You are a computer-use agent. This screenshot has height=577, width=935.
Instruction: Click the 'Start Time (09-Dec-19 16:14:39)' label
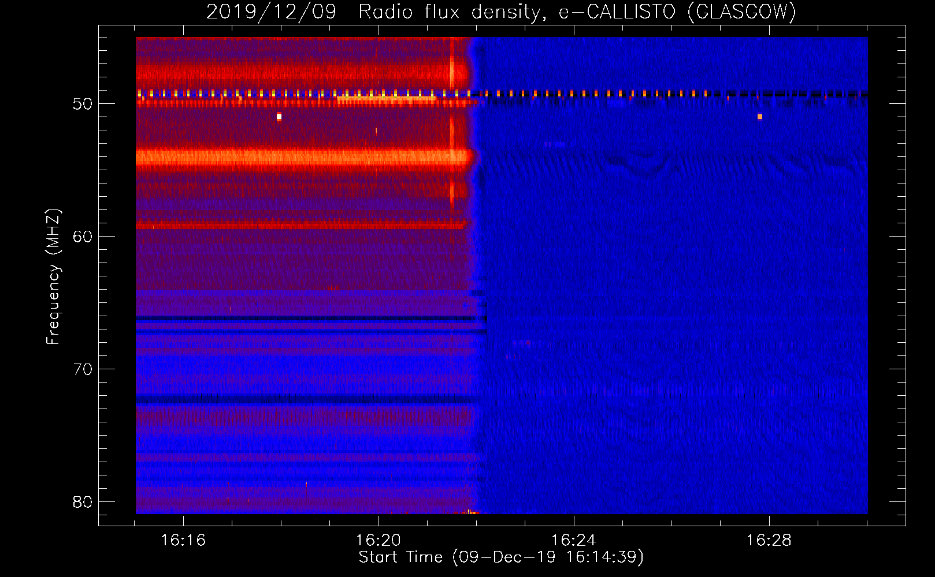click(x=501, y=557)
